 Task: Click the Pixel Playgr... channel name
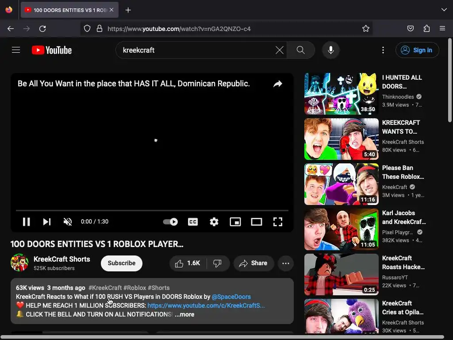pyautogui.click(x=398, y=232)
